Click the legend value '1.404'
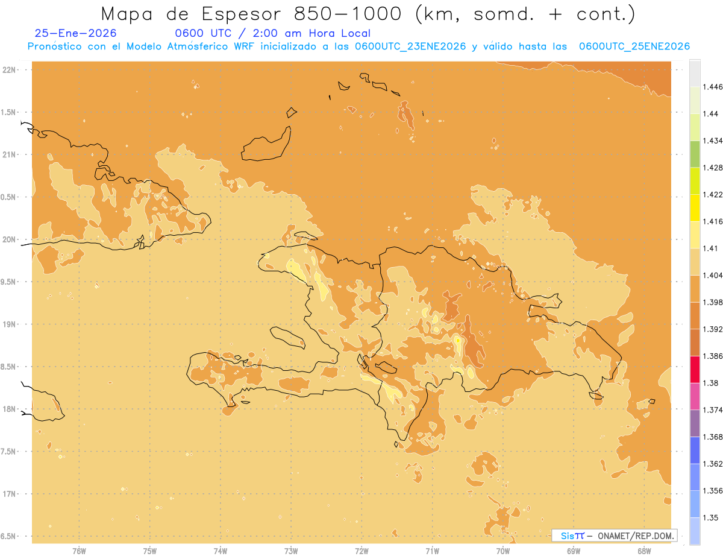The height and width of the screenshot is (559, 723). pos(713,276)
